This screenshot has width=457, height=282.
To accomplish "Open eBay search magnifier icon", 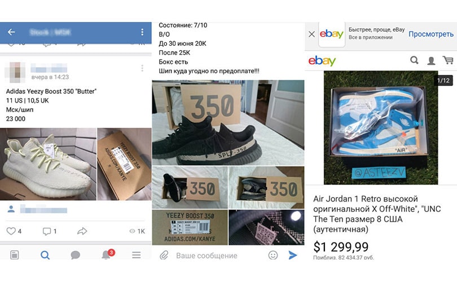I will [x=414, y=60].
